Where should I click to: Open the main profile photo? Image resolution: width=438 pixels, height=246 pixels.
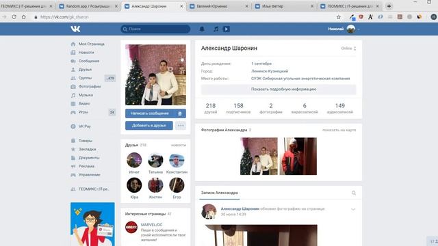coord(155,74)
